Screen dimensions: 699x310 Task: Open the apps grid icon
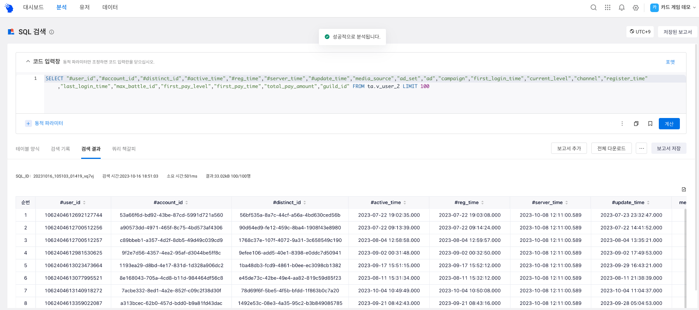608,7
